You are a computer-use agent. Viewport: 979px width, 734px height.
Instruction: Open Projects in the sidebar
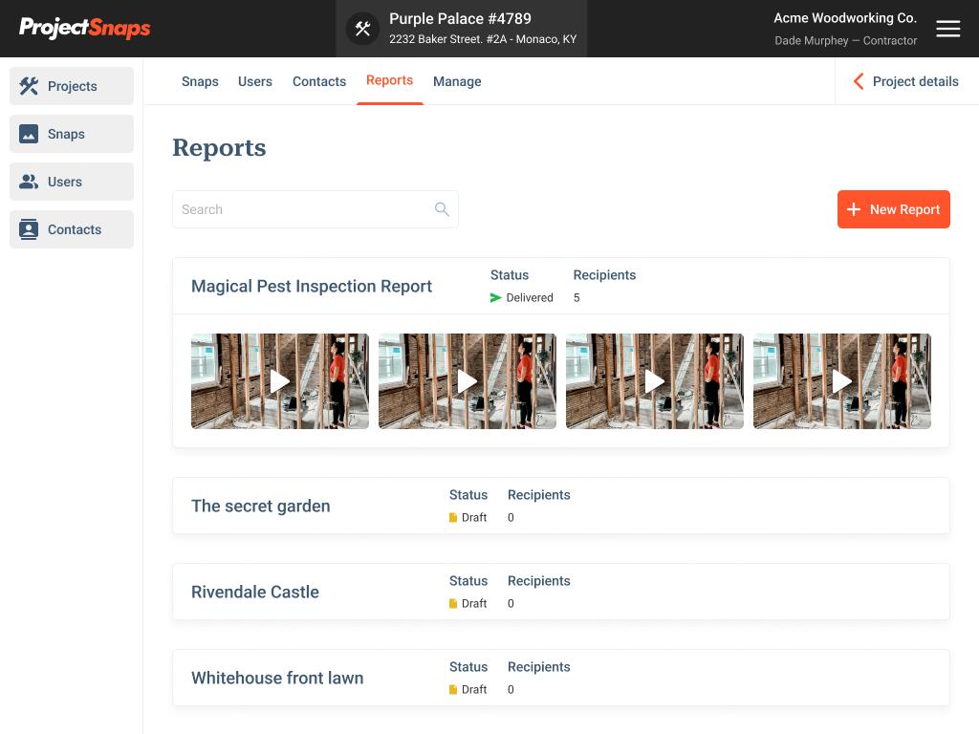pos(72,86)
